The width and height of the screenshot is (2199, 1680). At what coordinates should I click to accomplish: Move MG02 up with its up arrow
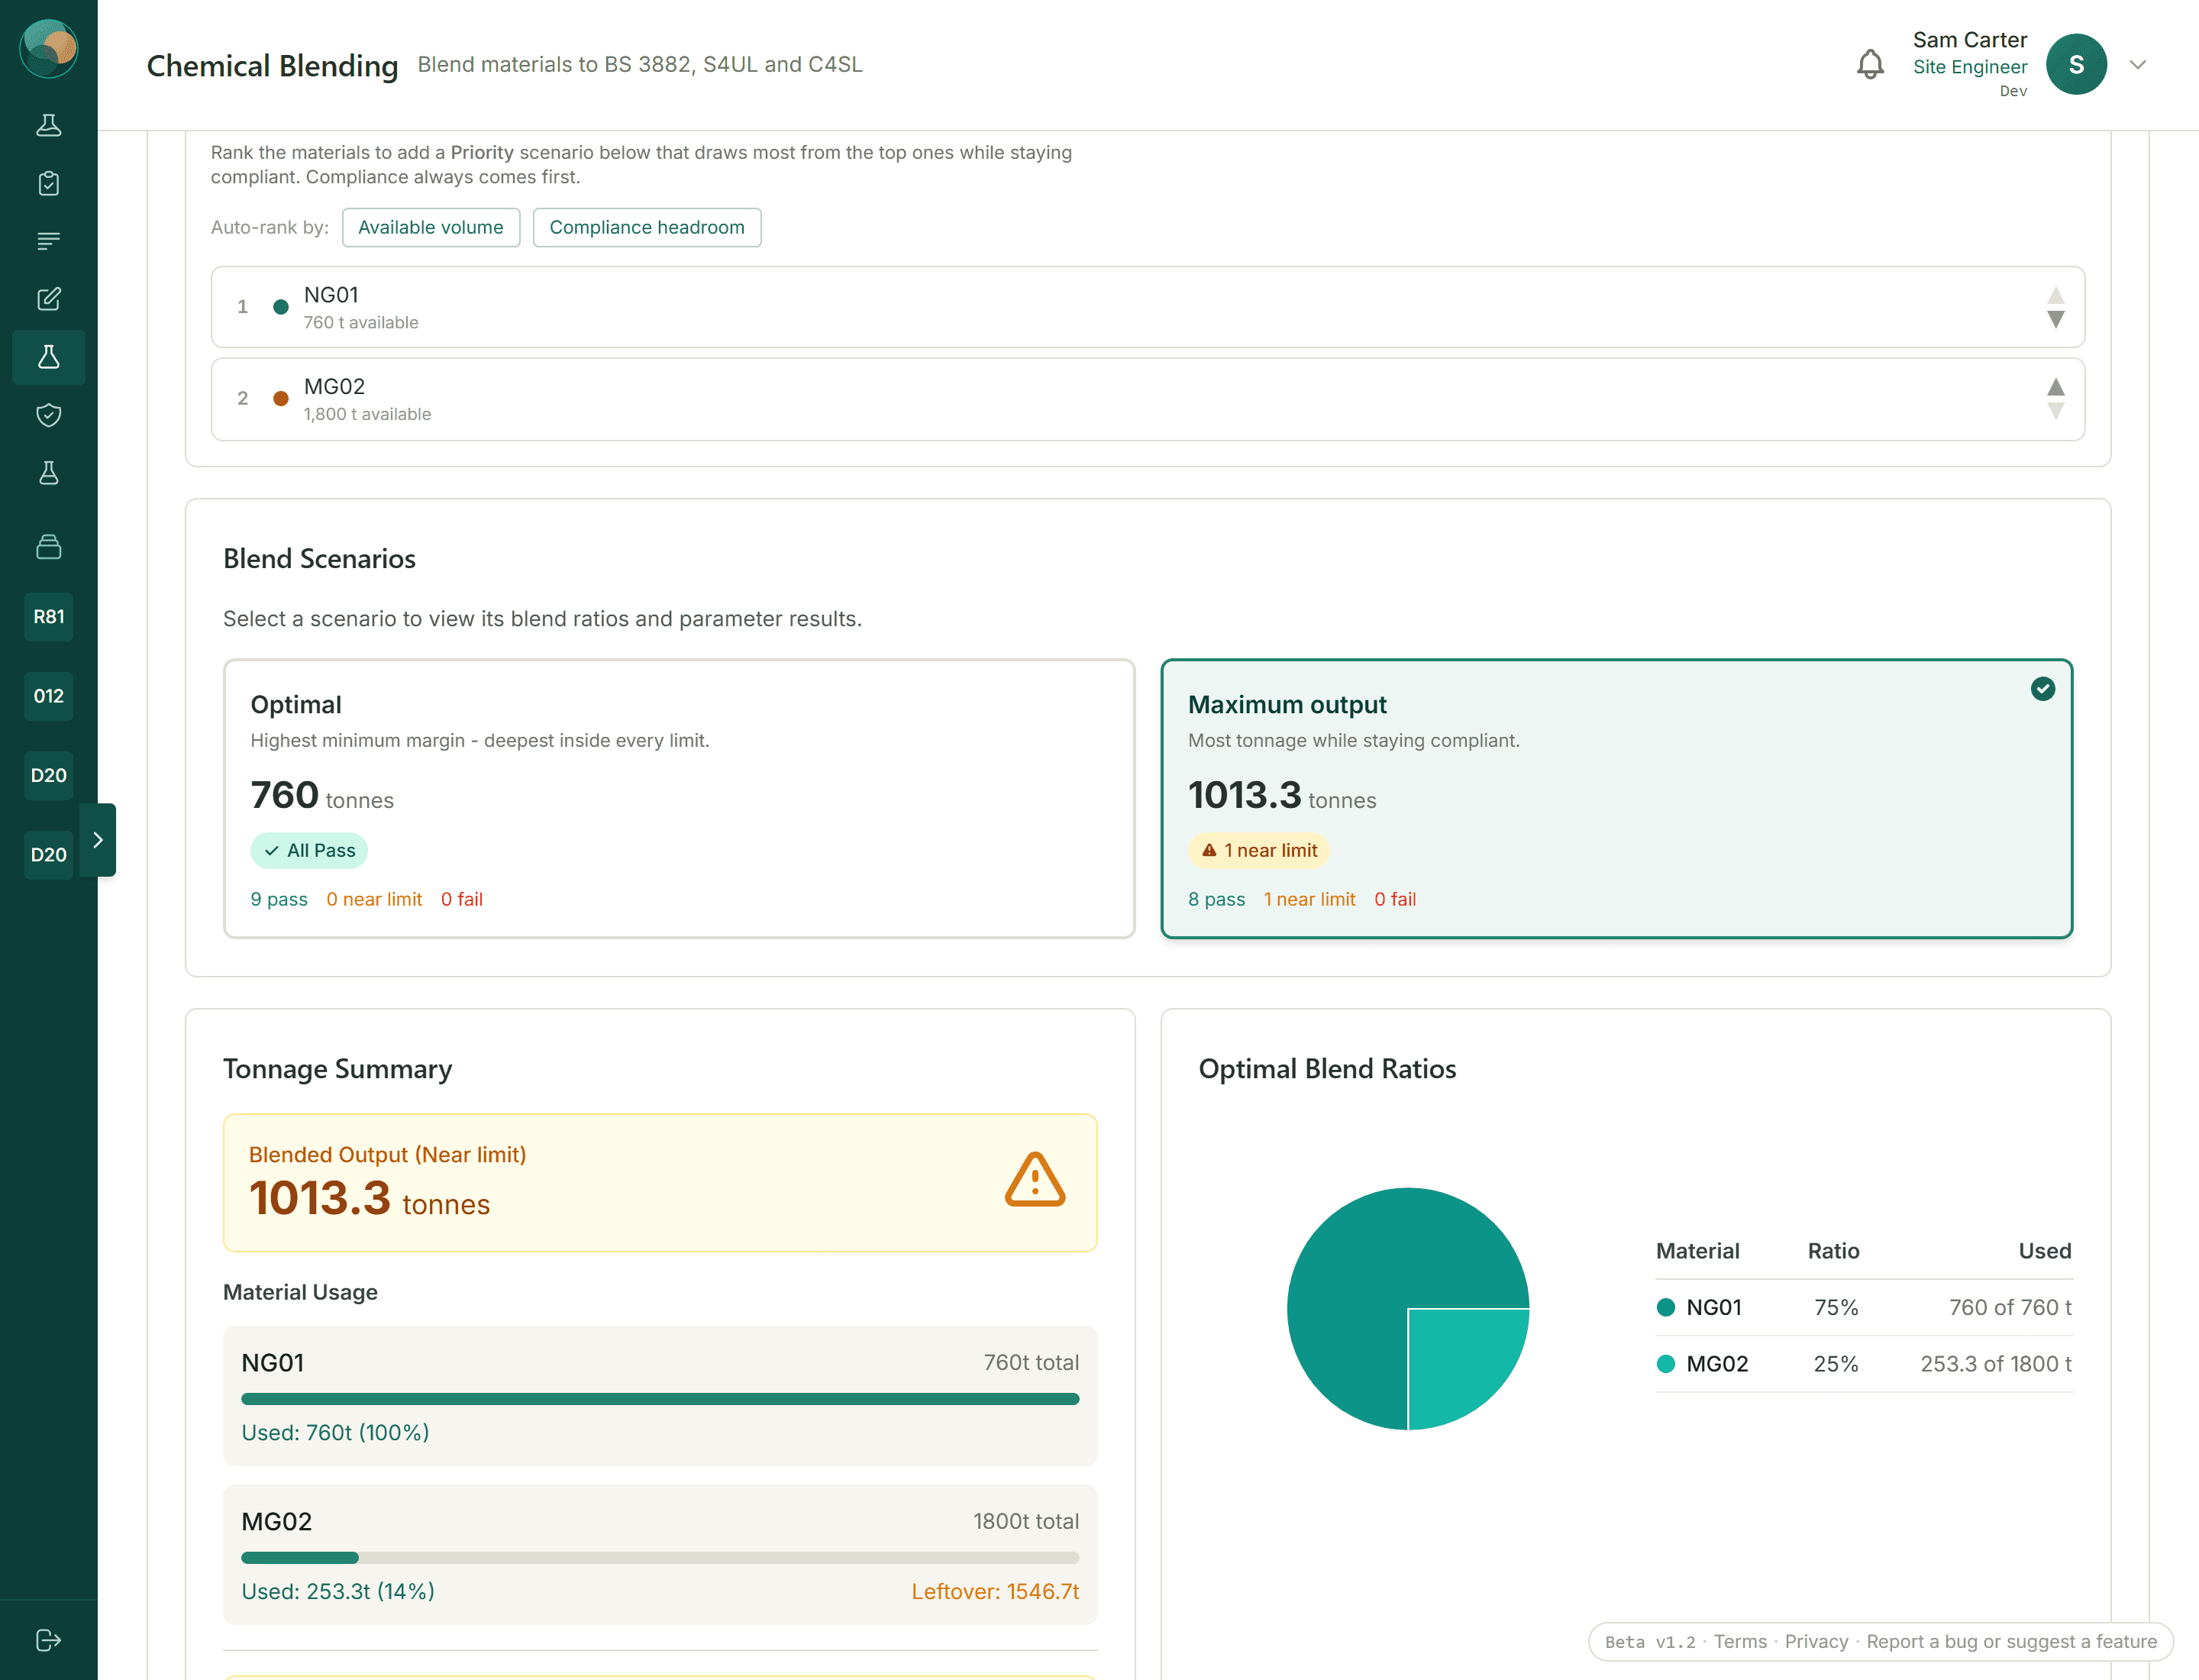pyautogui.click(x=2056, y=387)
